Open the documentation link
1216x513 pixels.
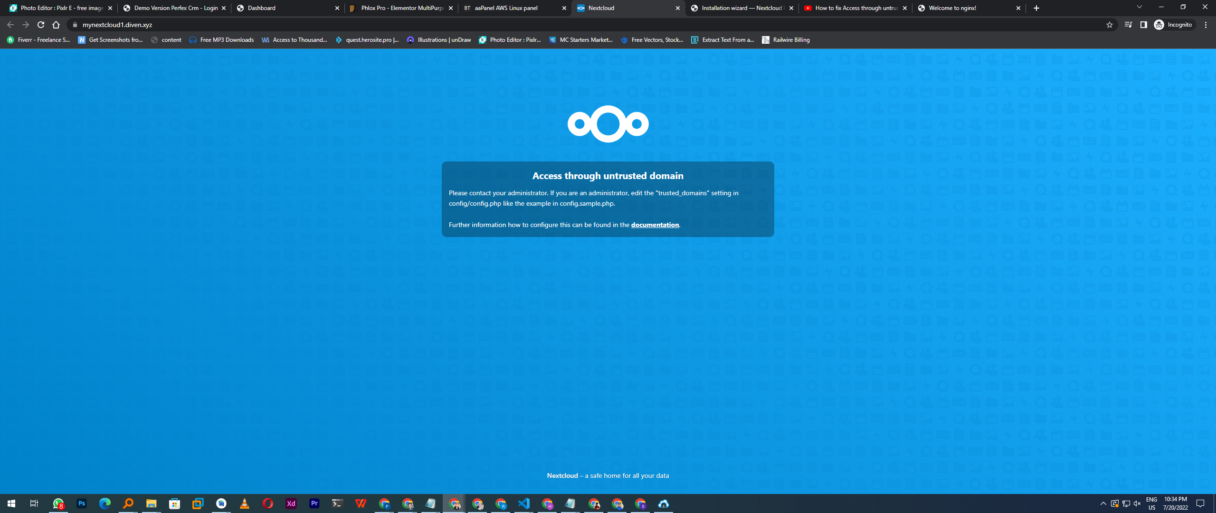coord(655,225)
